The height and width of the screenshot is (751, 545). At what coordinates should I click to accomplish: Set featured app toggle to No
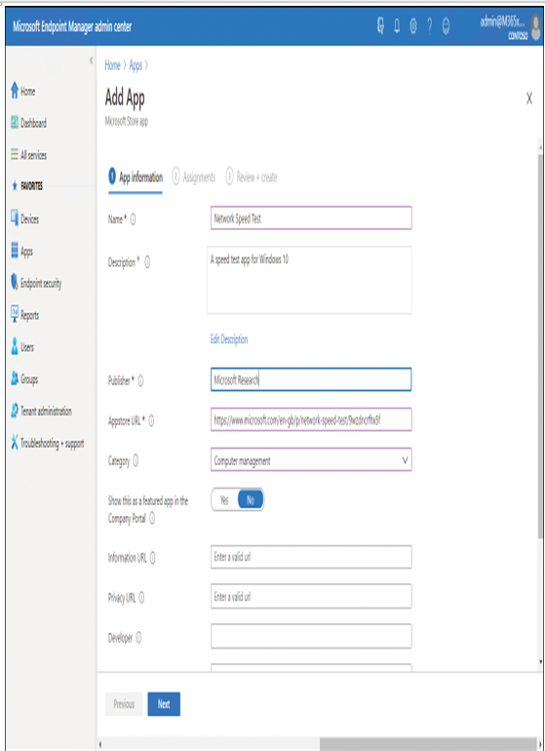[x=250, y=500]
